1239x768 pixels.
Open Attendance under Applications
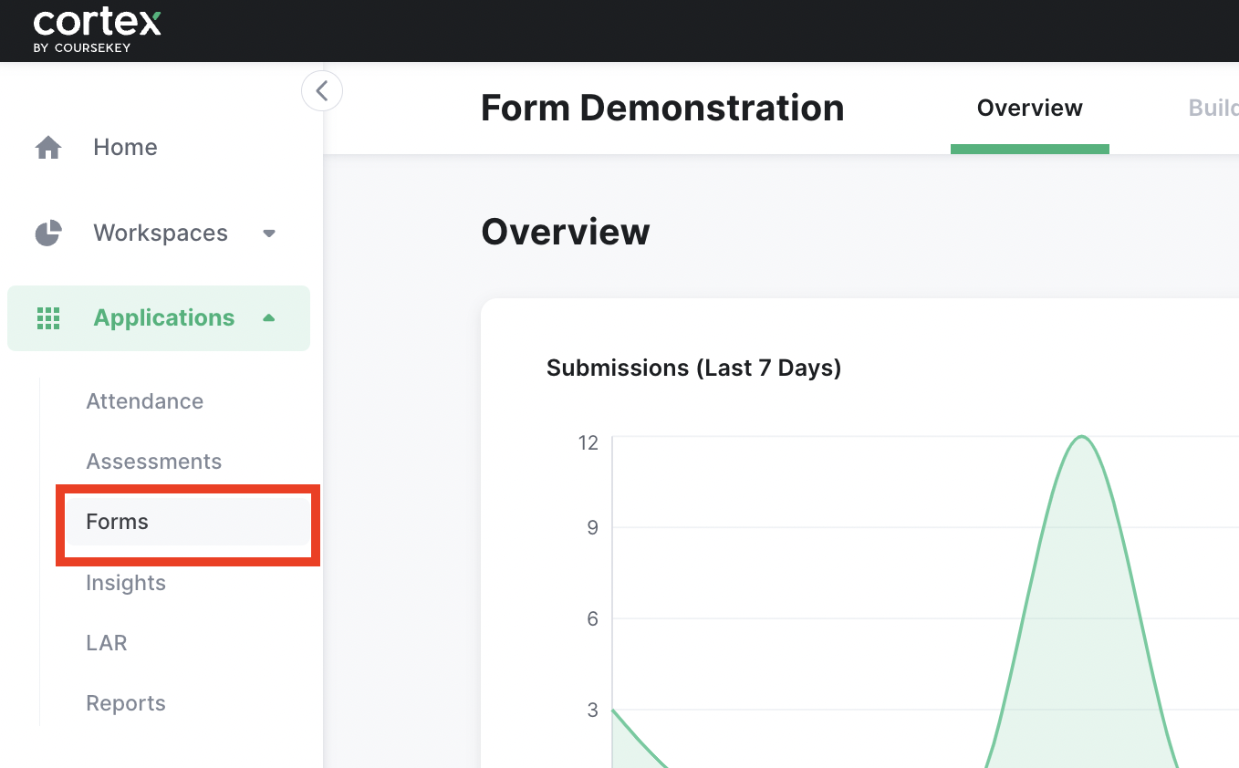click(x=145, y=401)
